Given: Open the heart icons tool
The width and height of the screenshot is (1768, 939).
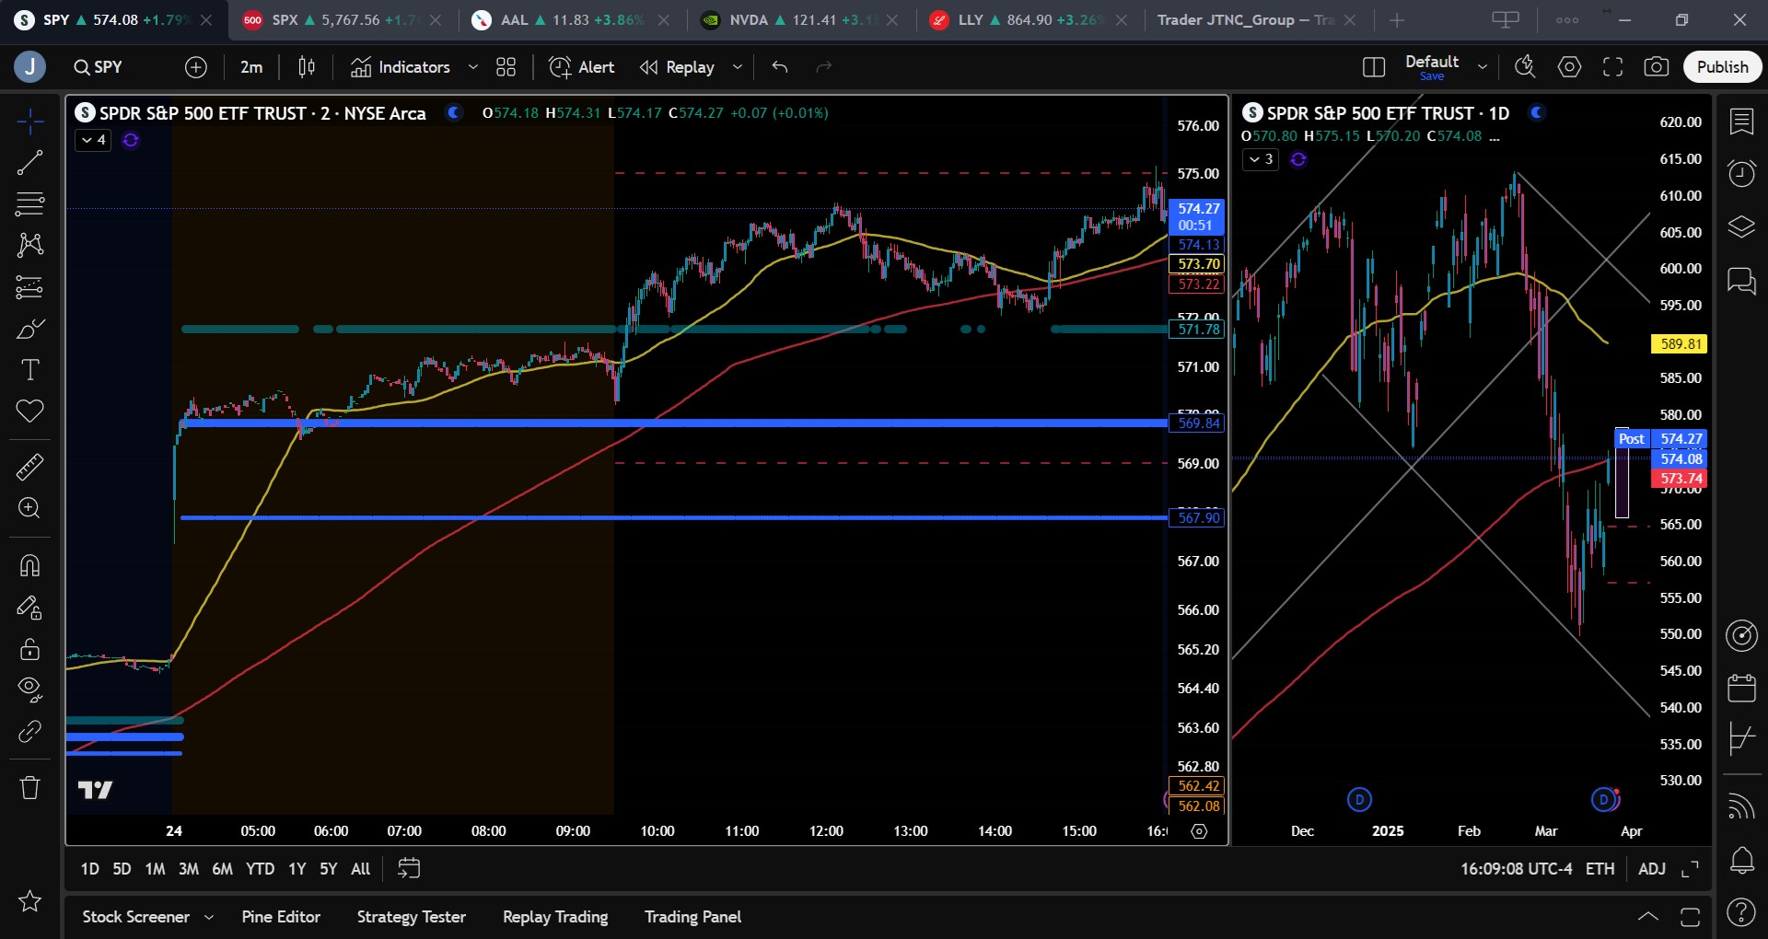Looking at the screenshot, I should click(29, 411).
